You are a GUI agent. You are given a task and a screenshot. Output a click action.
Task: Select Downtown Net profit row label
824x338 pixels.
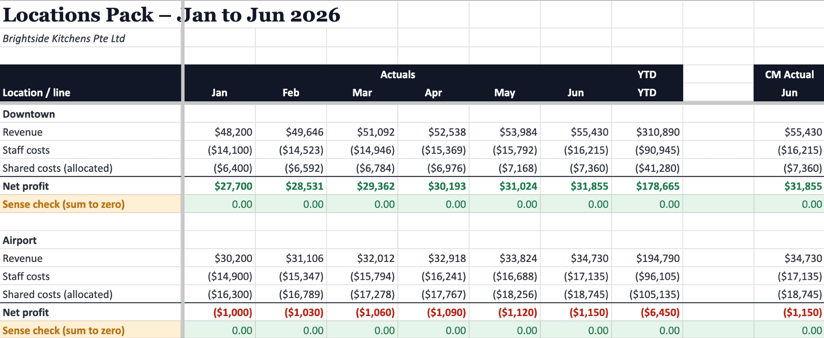tap(26, 186)
